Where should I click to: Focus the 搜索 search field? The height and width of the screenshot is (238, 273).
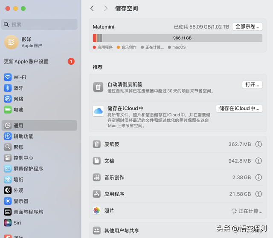pos(39,24)
